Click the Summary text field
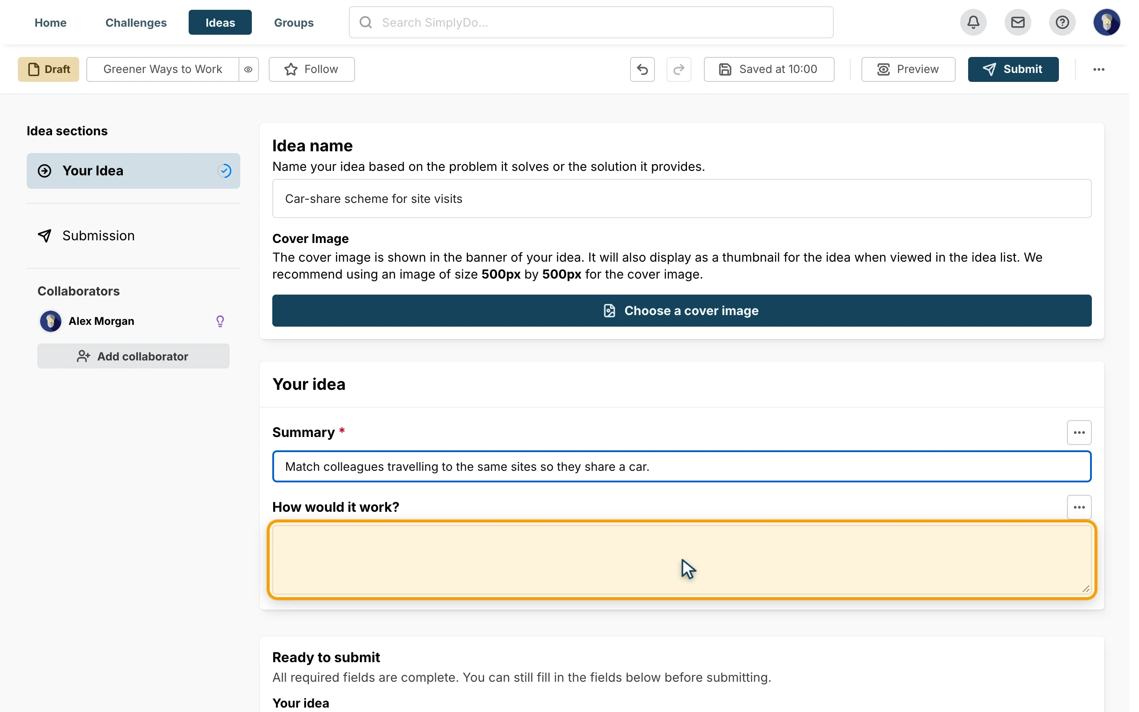 [682, 466]
